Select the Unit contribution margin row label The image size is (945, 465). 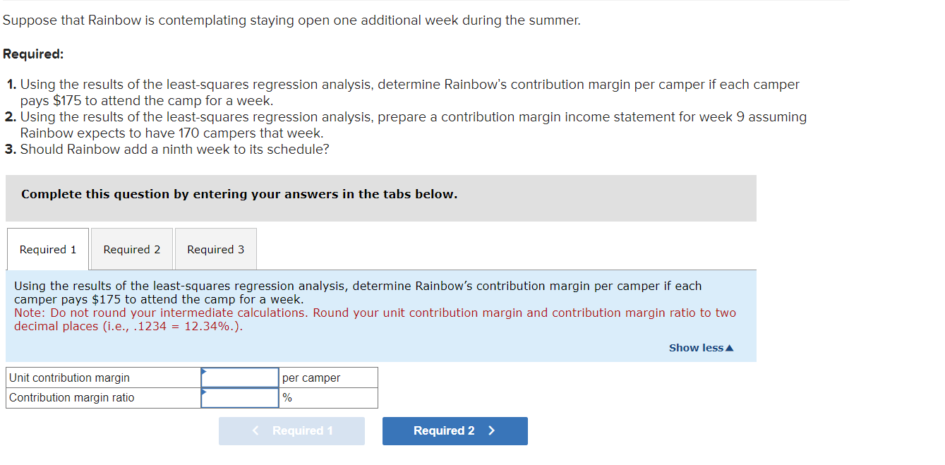click(68, 378)
